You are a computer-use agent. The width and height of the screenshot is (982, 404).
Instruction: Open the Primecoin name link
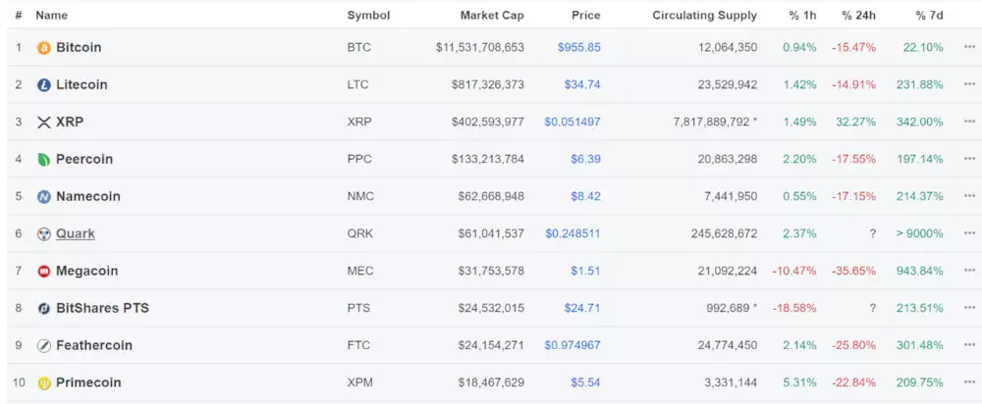tap(89, 382)
